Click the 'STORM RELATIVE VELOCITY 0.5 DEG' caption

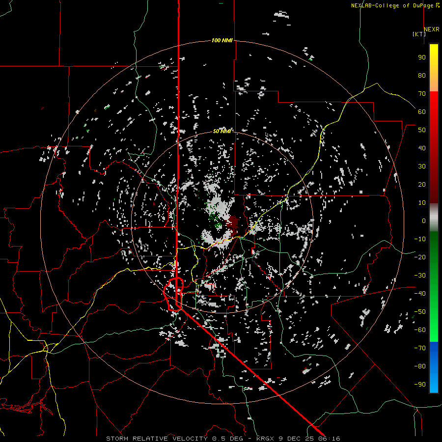tap(177, 439)
